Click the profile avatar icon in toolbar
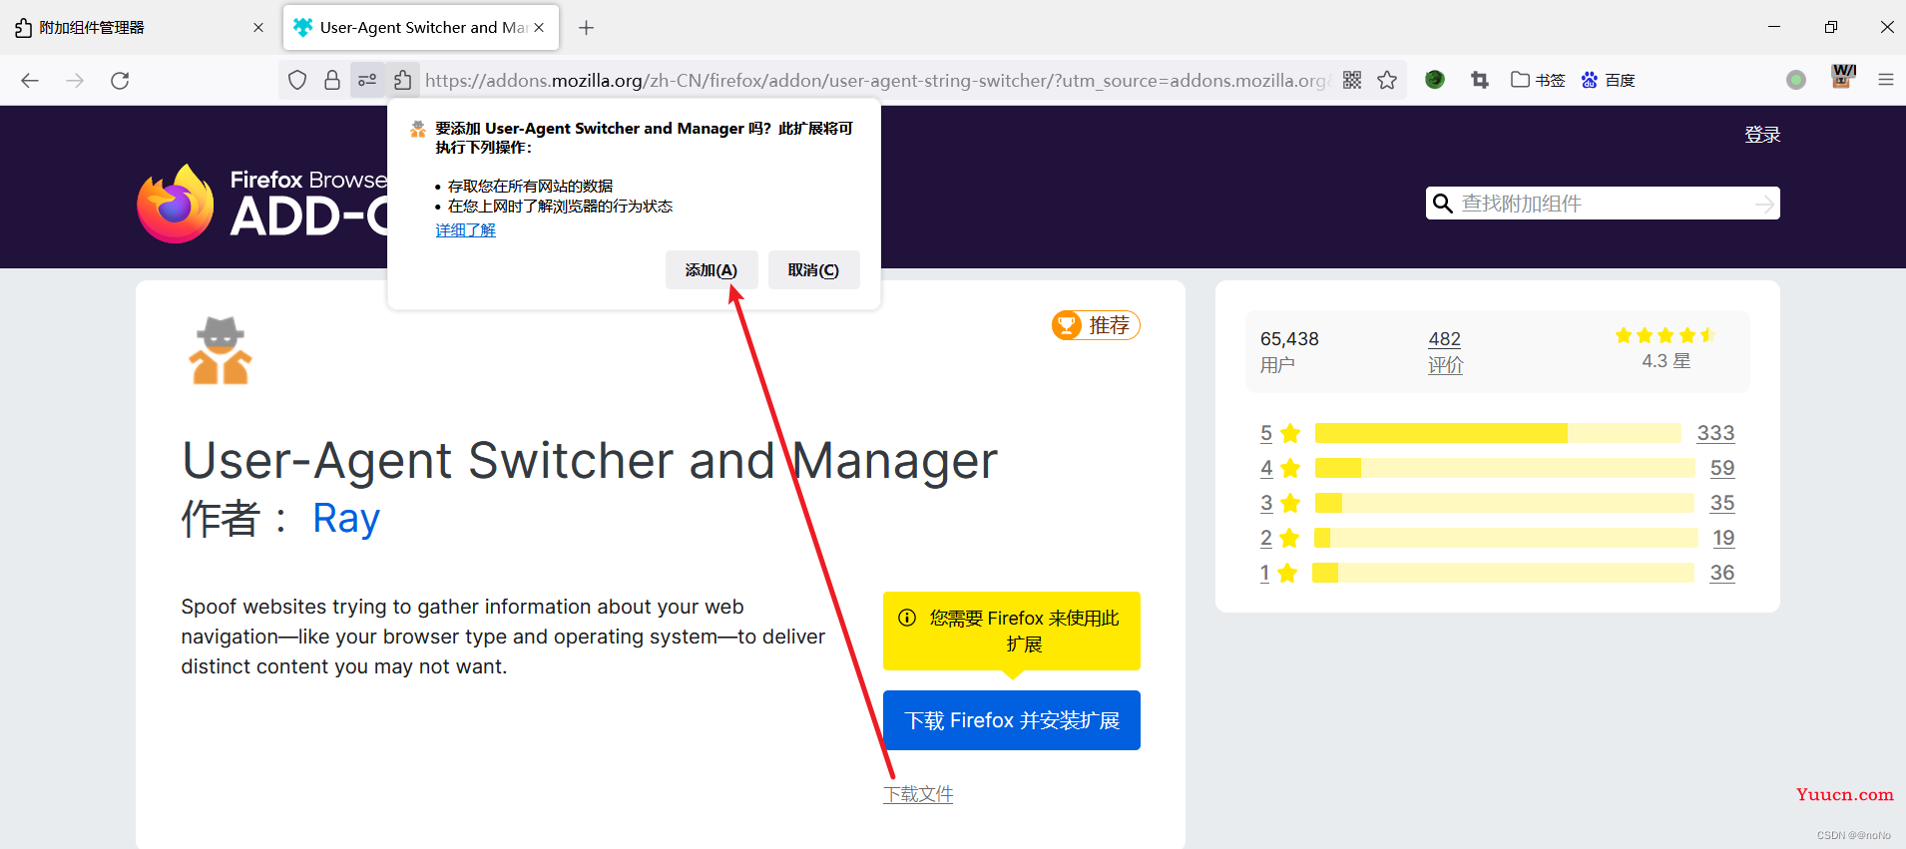1906x849 pixels. [x=1843, y=78]
